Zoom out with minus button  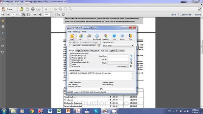point(35,15)
